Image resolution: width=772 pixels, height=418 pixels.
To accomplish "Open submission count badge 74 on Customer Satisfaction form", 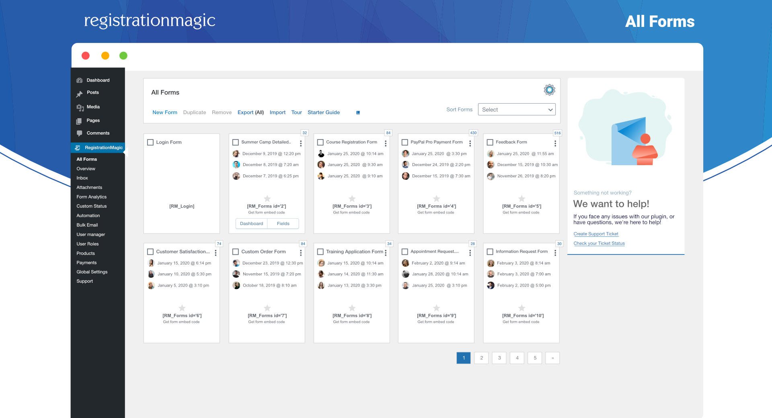I will click(219, 244).
